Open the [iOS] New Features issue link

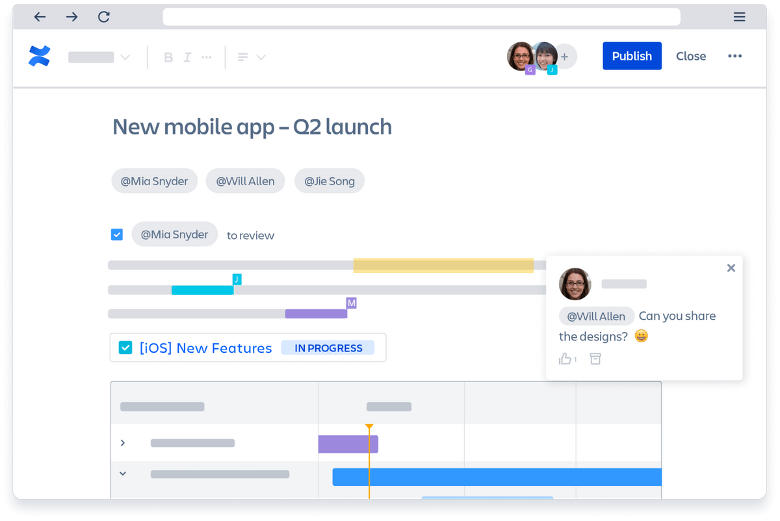206,348
